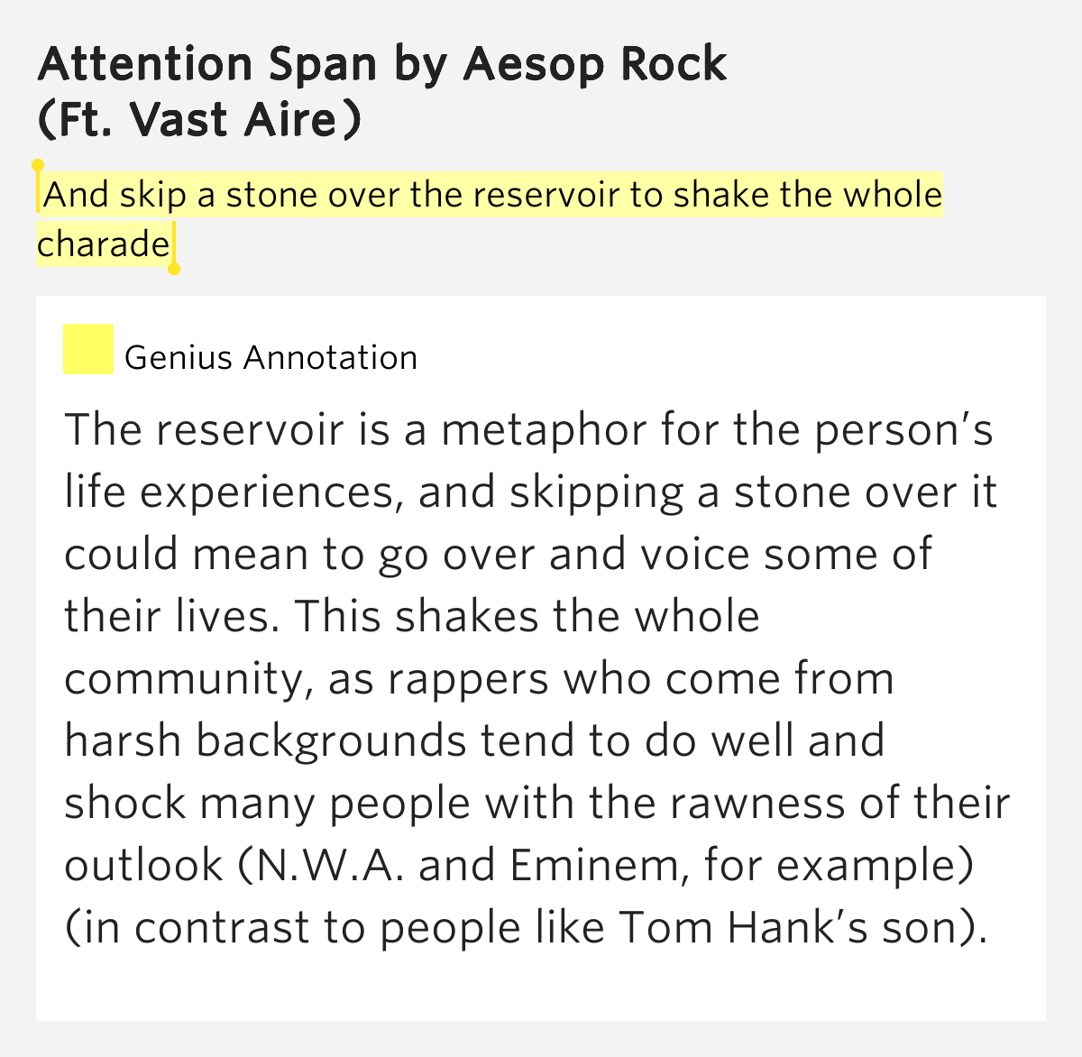Viewport: 1082px width, 1057px height.
Task: Click the phrase shock many people
Action: pyautogui.click(x=268, y=804)
